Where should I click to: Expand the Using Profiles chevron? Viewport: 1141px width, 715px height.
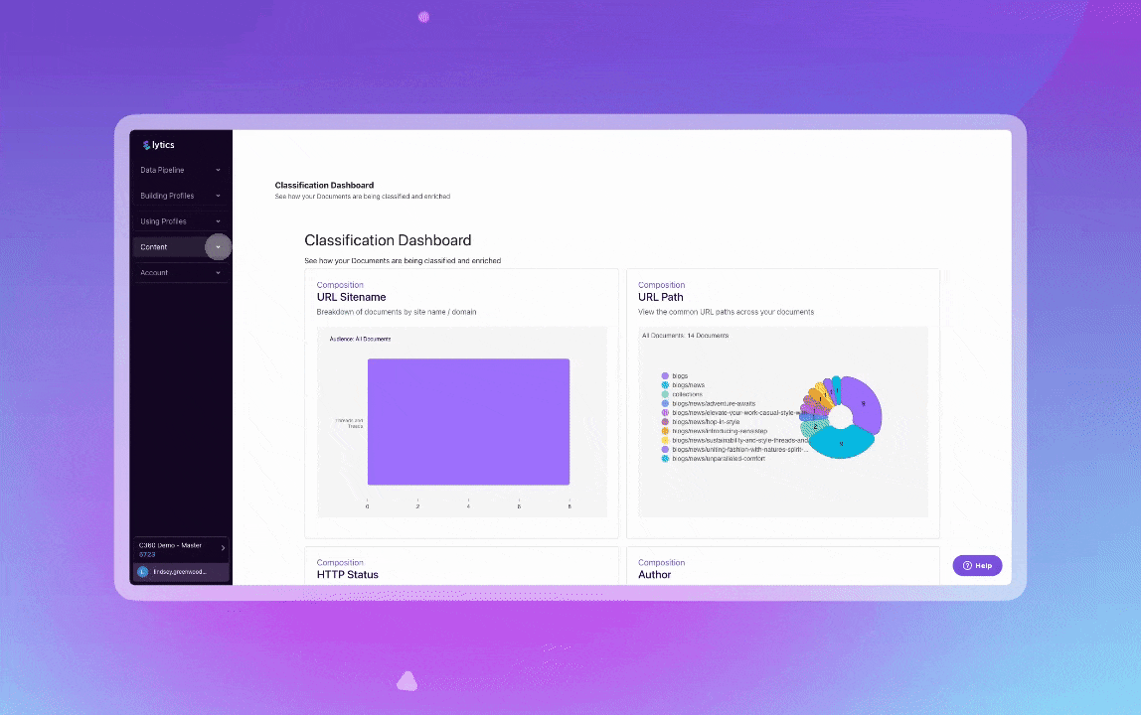pos(218,221)
